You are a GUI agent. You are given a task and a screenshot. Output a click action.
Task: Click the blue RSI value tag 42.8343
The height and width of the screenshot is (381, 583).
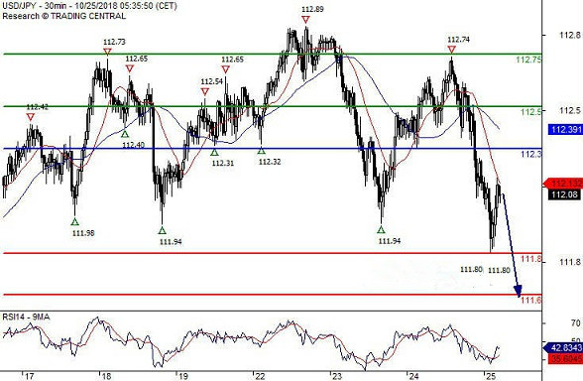563,348
